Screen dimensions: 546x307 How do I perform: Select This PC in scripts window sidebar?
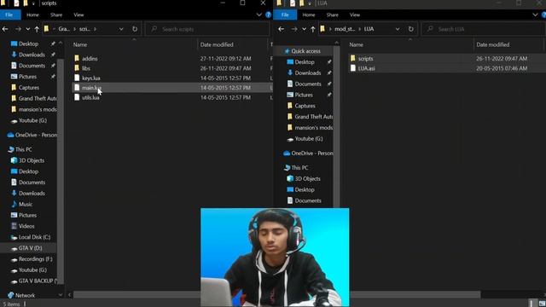tap(24, 149)
